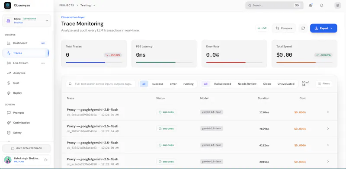This screenshot has height=169, width=346.
Task: Open the Optimization page
Action: coord(26,123)
